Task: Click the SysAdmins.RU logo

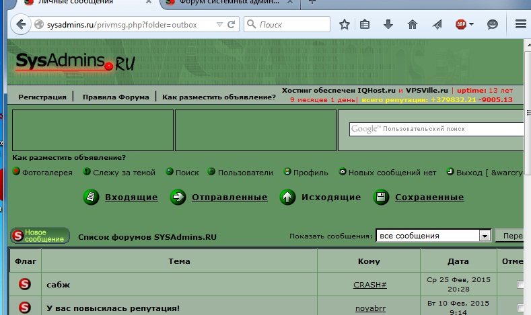Action: (75, 62)
